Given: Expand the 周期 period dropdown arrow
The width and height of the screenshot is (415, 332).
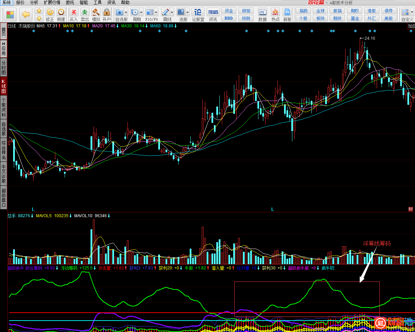Looking at the screenshot, I should tap(141, 12).
